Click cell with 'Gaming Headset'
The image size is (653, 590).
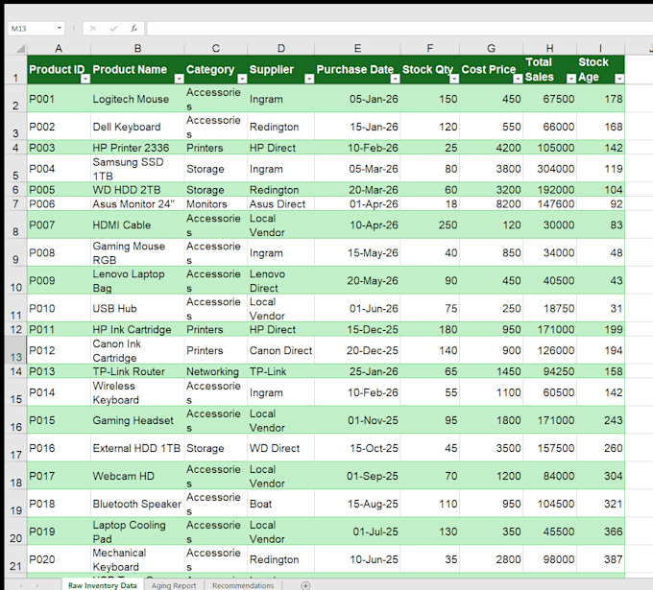137,420
